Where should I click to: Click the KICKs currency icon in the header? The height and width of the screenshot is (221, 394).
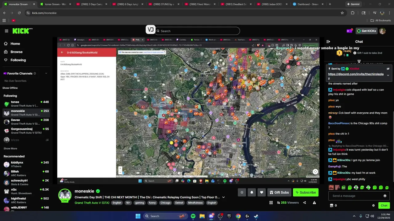(x=349, y=31)
